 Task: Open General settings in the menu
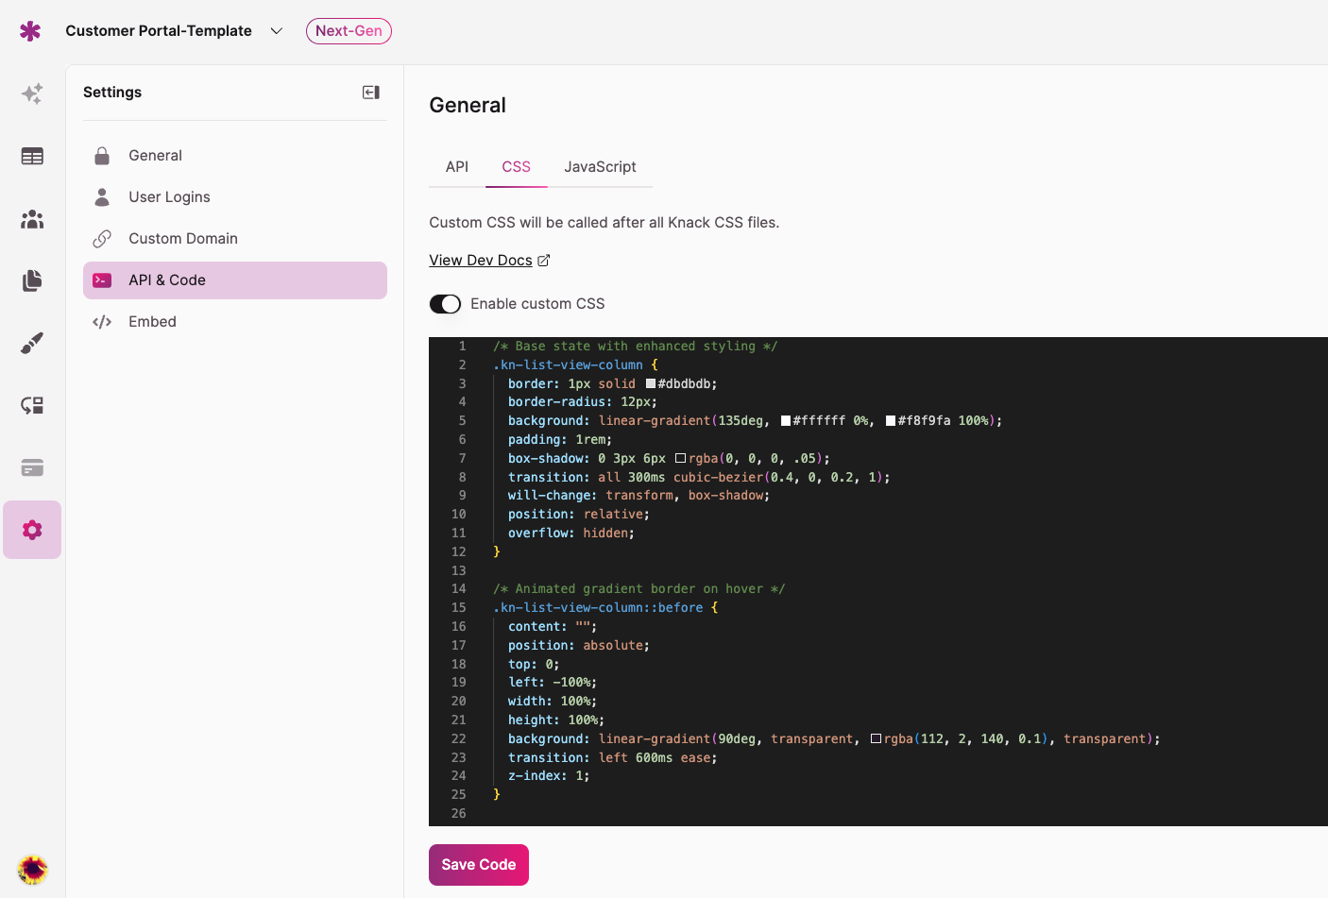[x=235, y=156]
